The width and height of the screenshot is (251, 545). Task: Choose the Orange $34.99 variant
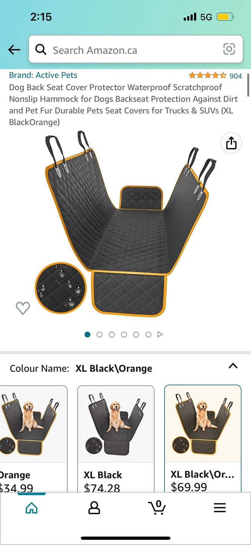tap(34, 439)
